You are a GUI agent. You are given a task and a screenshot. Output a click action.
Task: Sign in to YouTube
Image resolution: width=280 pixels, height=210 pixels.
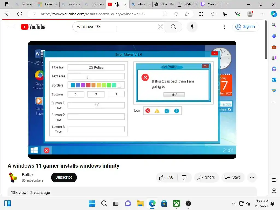245,27
